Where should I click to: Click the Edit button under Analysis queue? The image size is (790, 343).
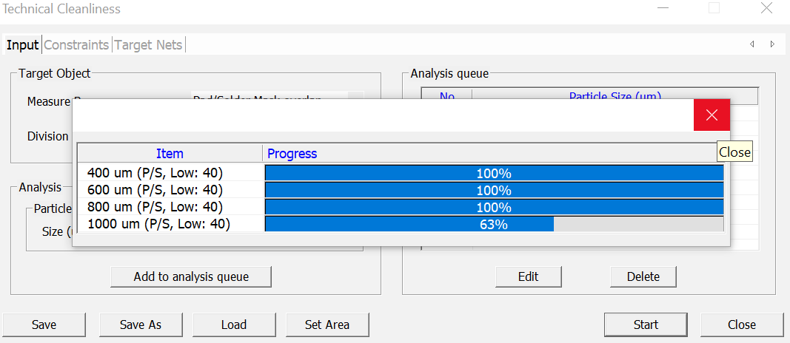coord(528,276)
